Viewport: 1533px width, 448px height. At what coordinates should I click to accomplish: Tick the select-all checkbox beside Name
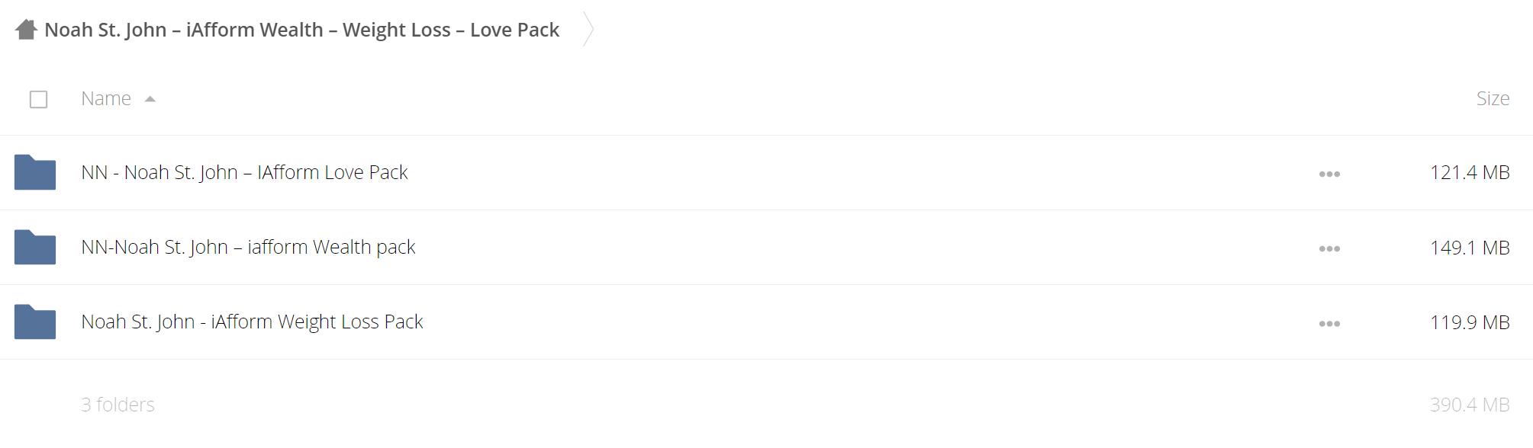tap(38, 99)
